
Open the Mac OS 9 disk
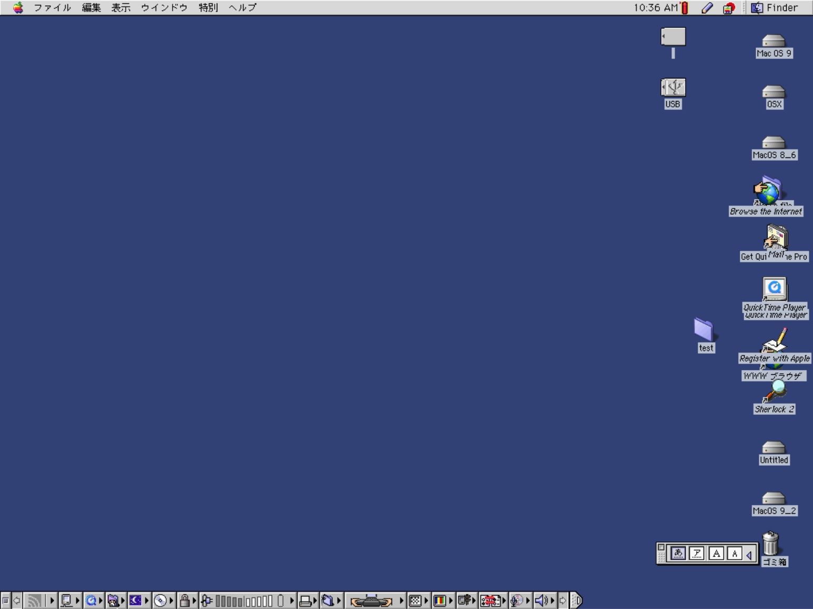click(773, 41)
